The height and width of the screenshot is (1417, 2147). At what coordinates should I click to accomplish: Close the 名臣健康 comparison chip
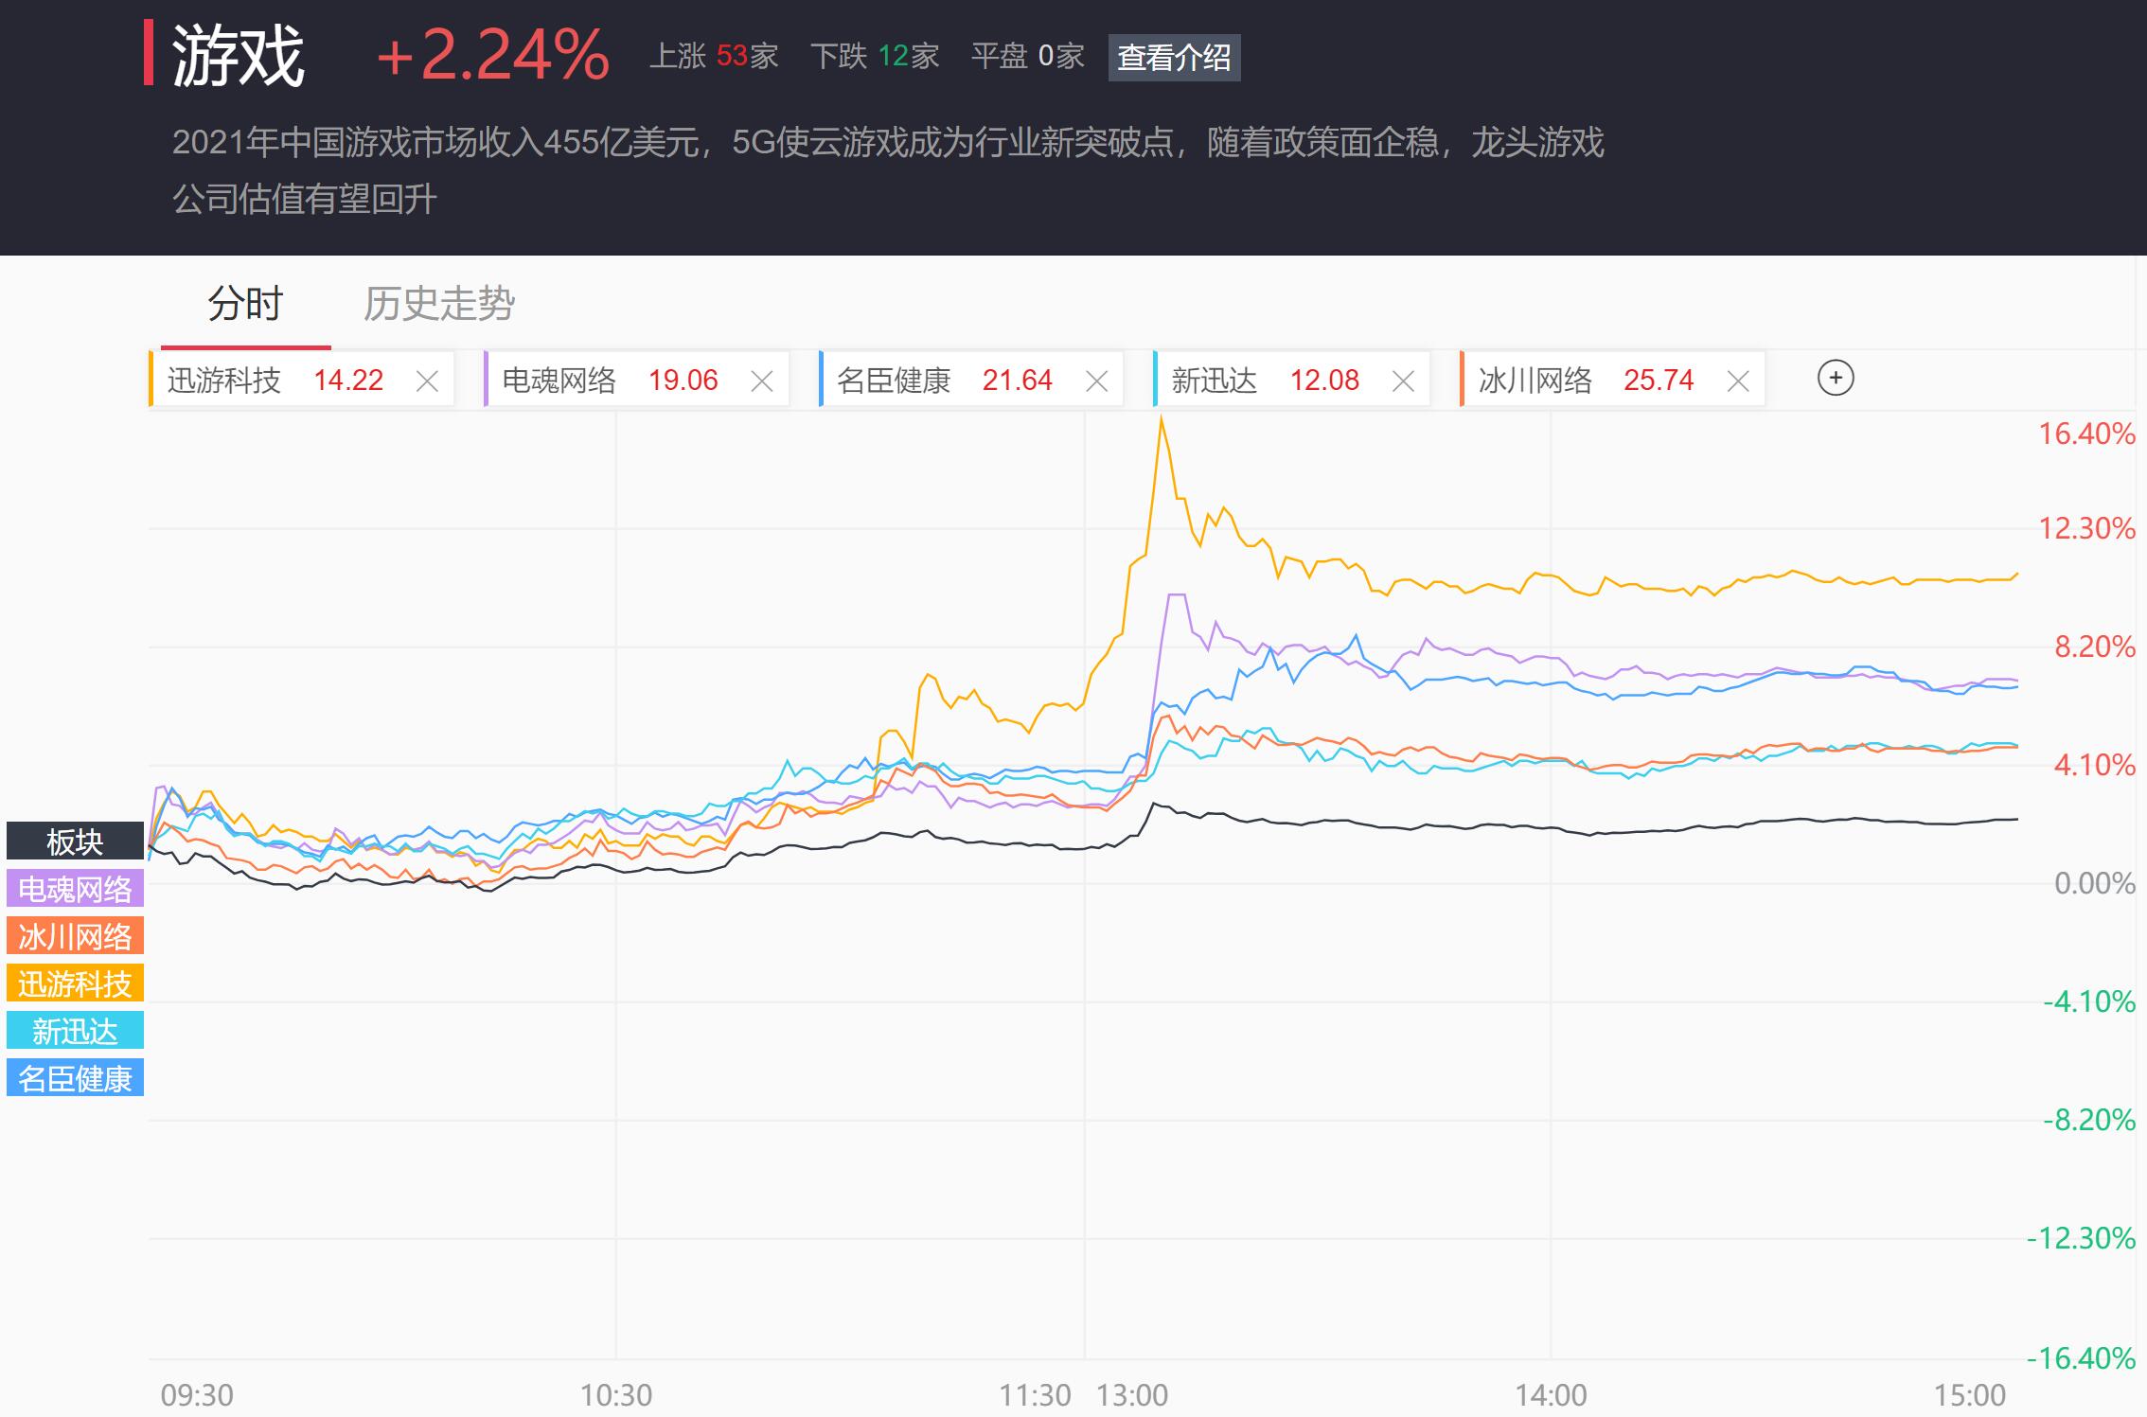pos(1096,381)
